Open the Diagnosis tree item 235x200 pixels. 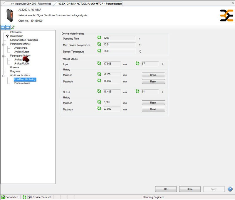click(x=15, y=71)
